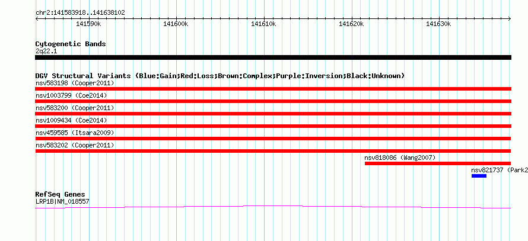Click the DGV Structural Variants track title
Viewport: 528px width, 241px height.
tap(220, 76)
